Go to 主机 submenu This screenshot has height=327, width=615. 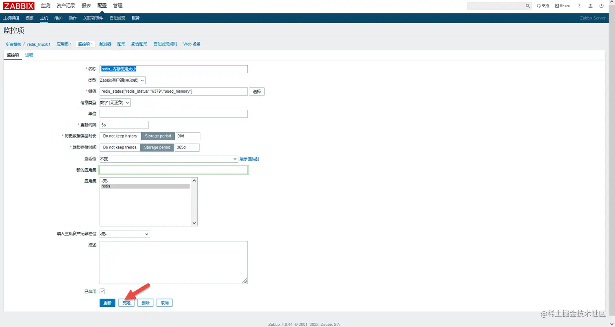tap(44, 18)
